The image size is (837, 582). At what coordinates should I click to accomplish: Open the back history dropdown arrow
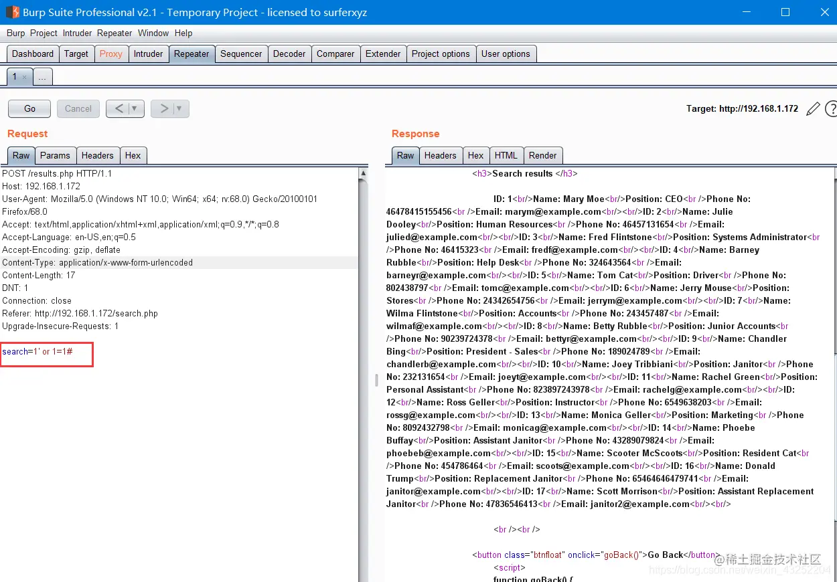[x=135, y=108]
